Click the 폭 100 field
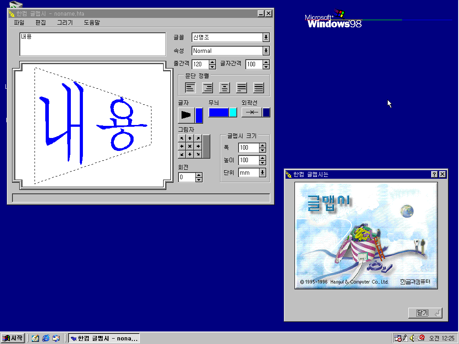This screenshot has height=344, width=459. pyautogui.click(x=249, y=148)
